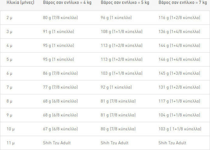This screenshot has width=210, height=150.
Task: Click the '108 g (1+1/8 κύπελλα)' cell in row 3 μ
Action: pyautogui.click(x=121, y=32)
